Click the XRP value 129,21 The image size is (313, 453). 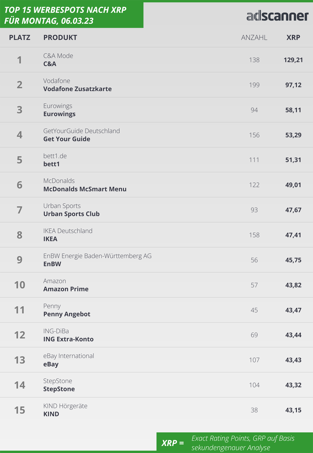[293, 60]
